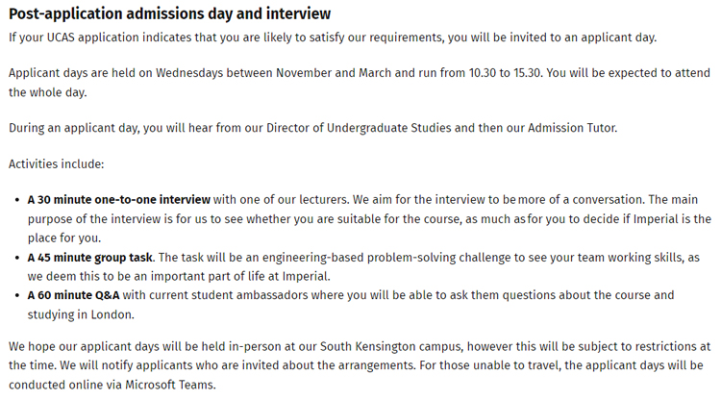Click the phrase 'current student ambassadors'
The image size is (721, 400).
(204, 294)
